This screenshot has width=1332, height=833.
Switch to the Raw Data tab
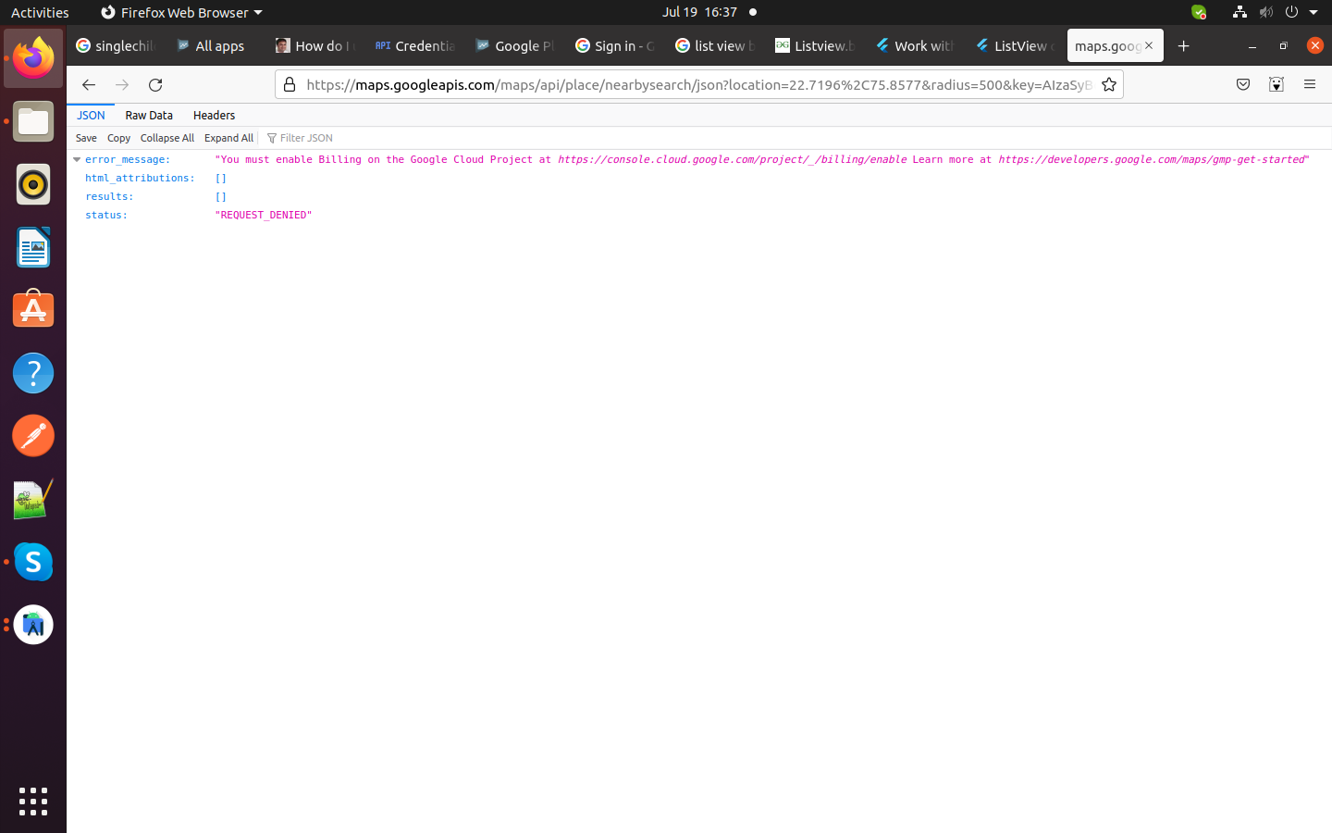tap(149, 115)
